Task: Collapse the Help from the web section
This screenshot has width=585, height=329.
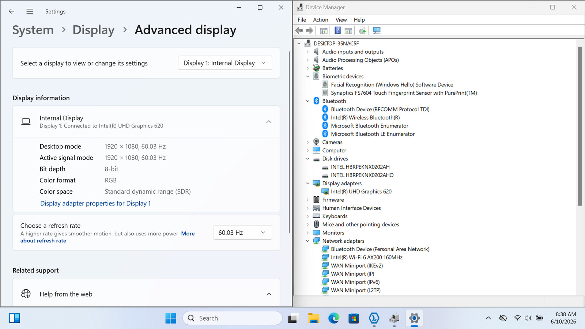Action: pyautogui.click(x=269, y=294)
